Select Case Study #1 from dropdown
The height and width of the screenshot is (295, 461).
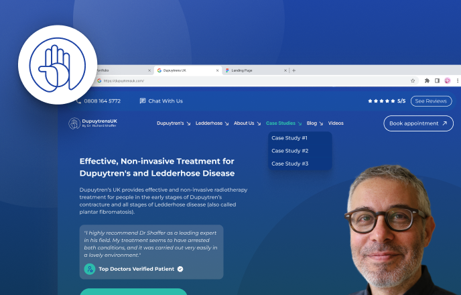point(289,138)
